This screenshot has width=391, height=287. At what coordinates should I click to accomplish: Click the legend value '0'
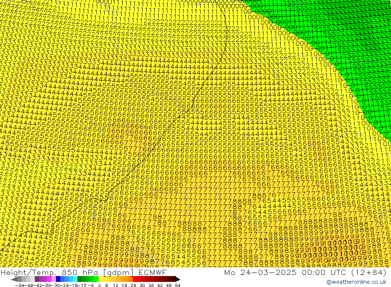click(x=99, y=285)
